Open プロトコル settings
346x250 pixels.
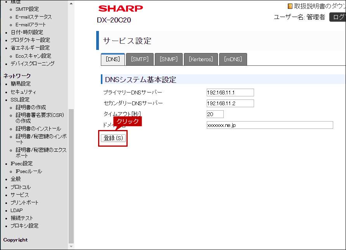pyautogui.click(x=21, y=187)
